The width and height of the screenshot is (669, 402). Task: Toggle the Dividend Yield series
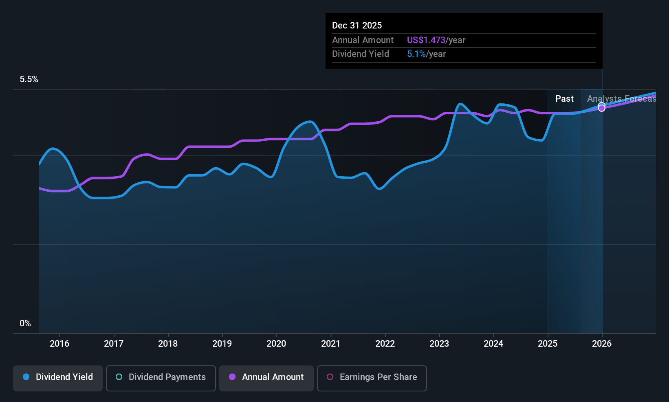tap(58, 378)
